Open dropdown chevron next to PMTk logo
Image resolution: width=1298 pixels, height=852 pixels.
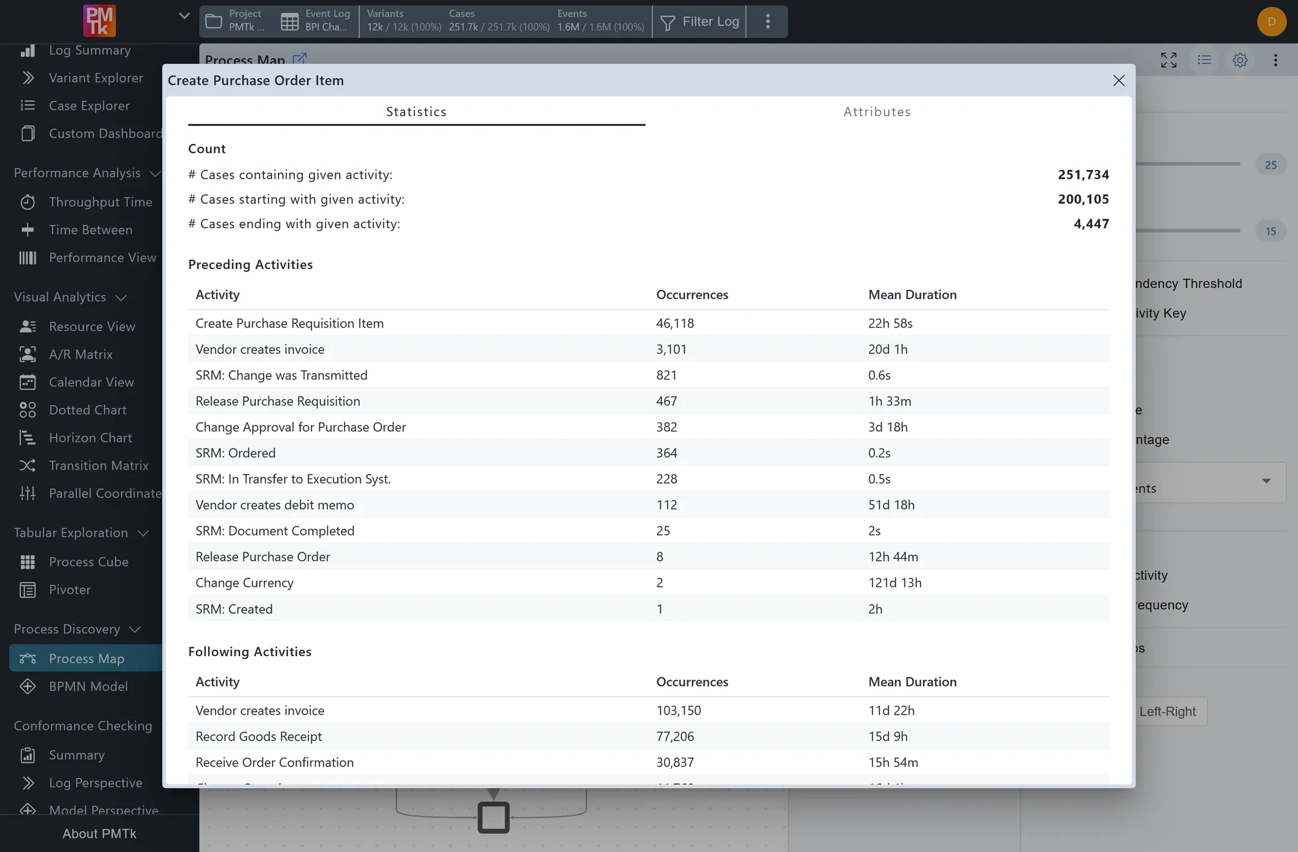184,16
